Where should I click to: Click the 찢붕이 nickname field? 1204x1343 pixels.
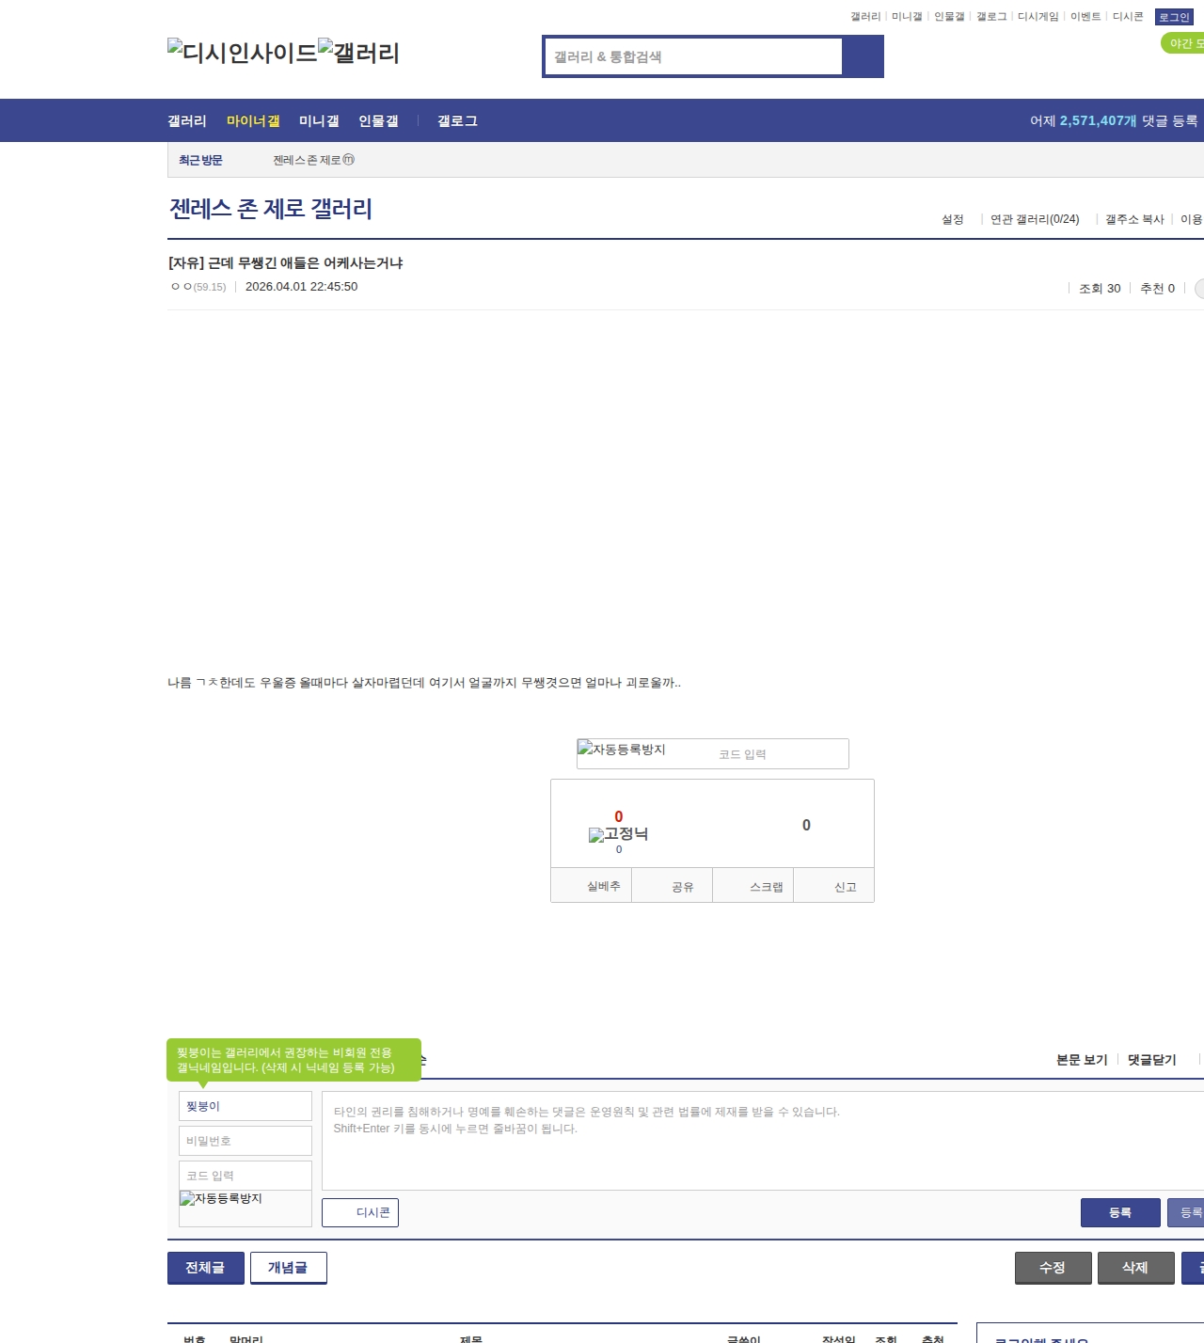click(x=246, y=1106)
